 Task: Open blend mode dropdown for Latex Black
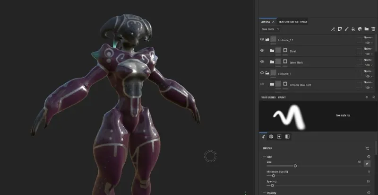(x=368, y=60)
